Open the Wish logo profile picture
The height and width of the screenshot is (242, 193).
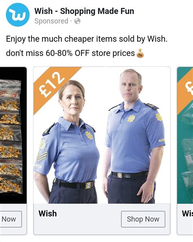pyautogui.click(x=18, y=15)
